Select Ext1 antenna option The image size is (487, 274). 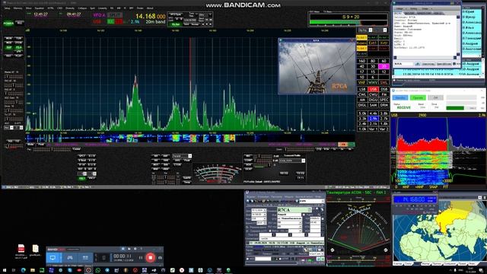click(373, 43)
